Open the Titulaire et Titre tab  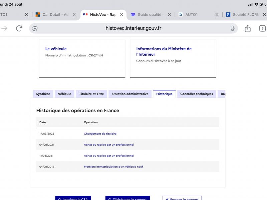(x=91, y=94)
